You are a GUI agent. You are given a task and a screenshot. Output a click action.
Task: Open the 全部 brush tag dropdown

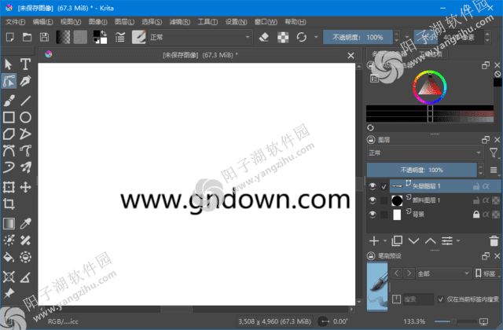click(443, 273)
